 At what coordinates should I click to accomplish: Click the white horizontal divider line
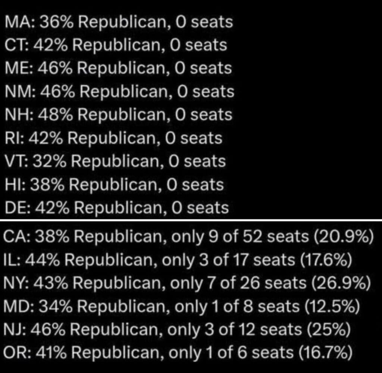pos(191,220)
